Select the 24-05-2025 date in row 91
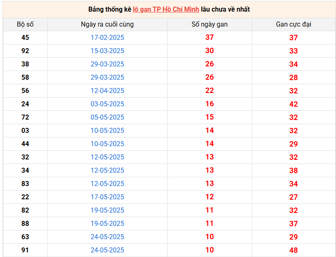Viewport: 336px width, 257px height. [107, 250]
